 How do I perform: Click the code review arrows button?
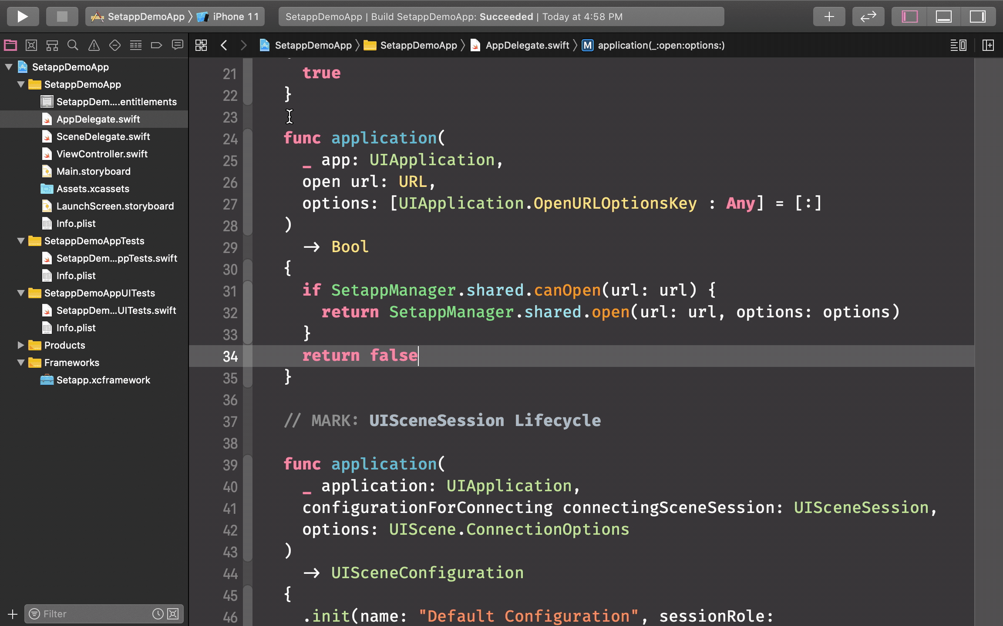point(868,17)
